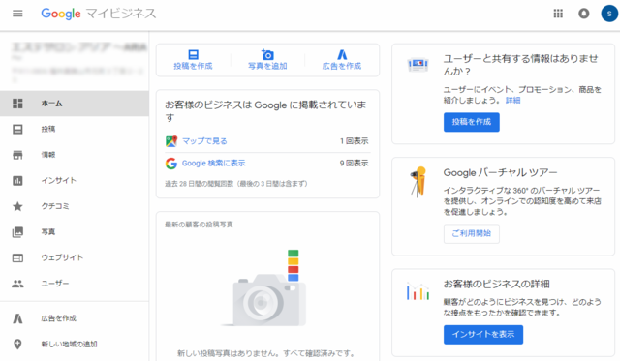The height and width of the screenshot is (361, 620).
Task: Open インサイト in the sidebar
Action: coord(75,180)
